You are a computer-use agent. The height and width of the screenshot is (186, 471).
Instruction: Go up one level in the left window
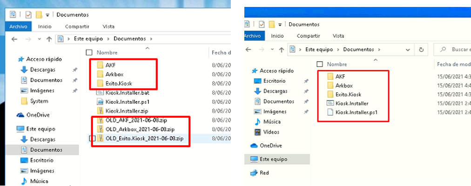48,39
